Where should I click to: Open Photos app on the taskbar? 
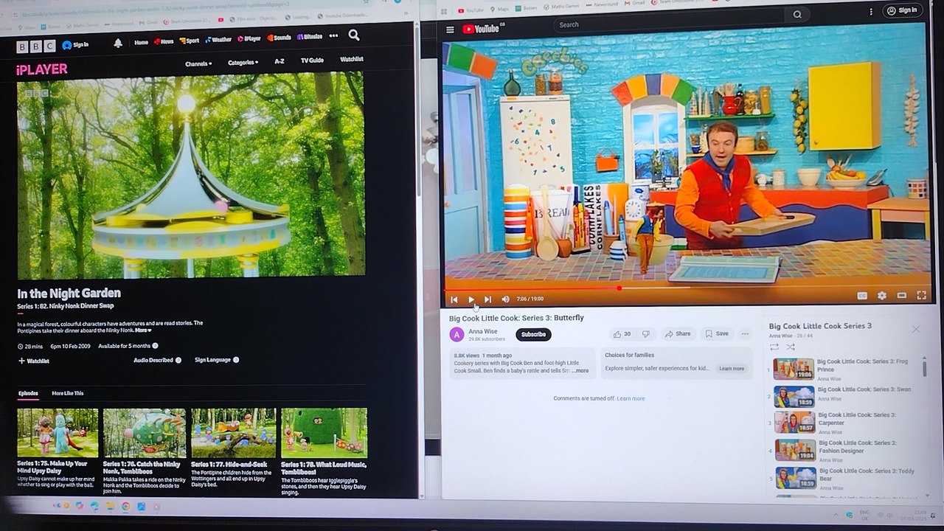point(141,506)
